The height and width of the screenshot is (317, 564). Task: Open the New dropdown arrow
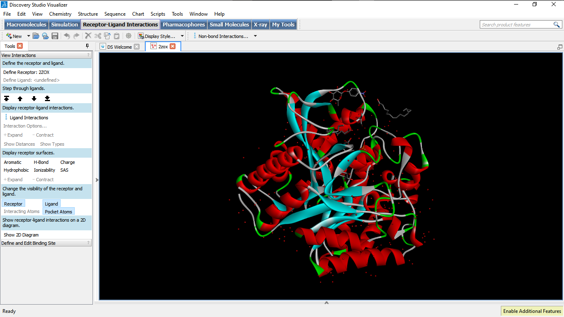click(28, 36)
